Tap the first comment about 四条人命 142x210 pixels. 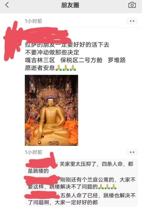pos(81,167)
